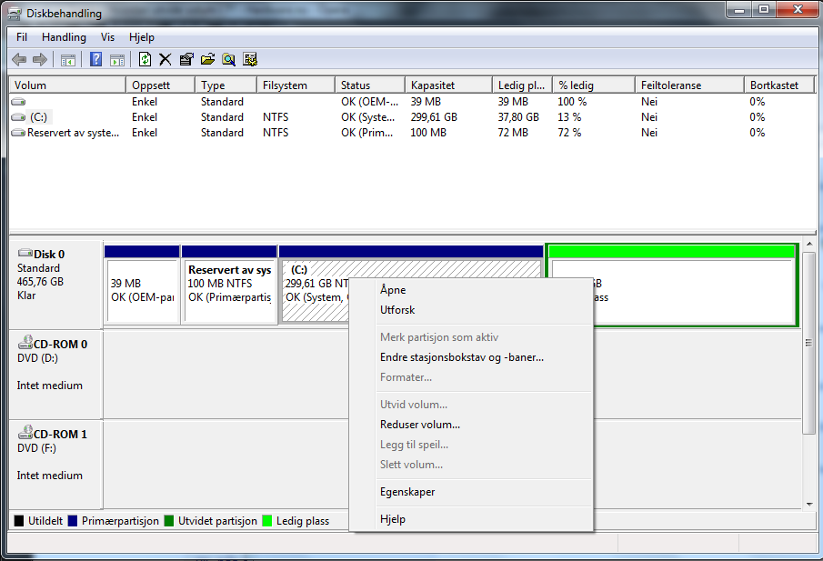Click the unnamed OEM volume icon

tap(18, 102)
